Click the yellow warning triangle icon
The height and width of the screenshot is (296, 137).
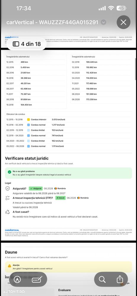[9, 266]
